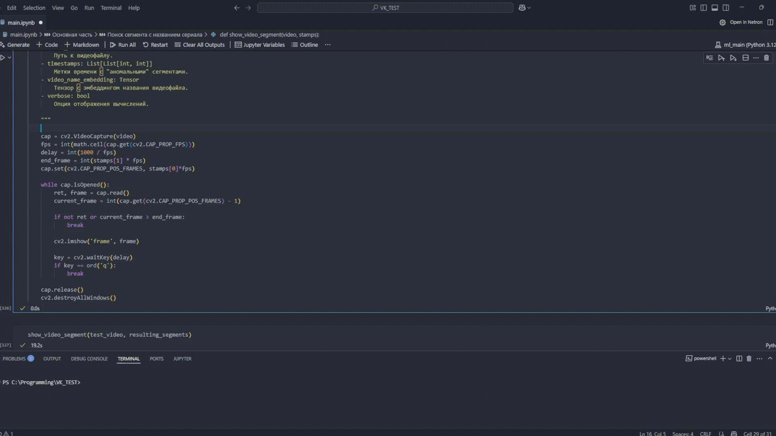Click the VK_TEST search field

coord(385,8)
